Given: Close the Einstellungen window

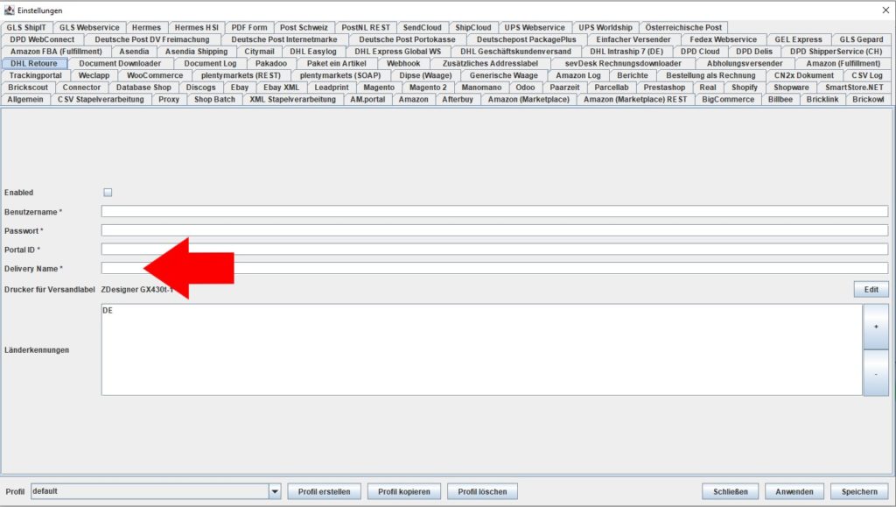Looking at the screenshot, I should 885,11.
